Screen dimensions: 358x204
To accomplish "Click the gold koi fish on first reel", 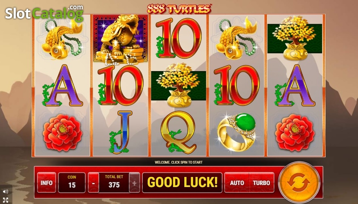I will 62,39.
